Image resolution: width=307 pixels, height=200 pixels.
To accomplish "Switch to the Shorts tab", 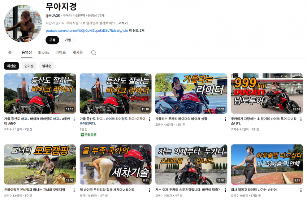I will 43,53.
